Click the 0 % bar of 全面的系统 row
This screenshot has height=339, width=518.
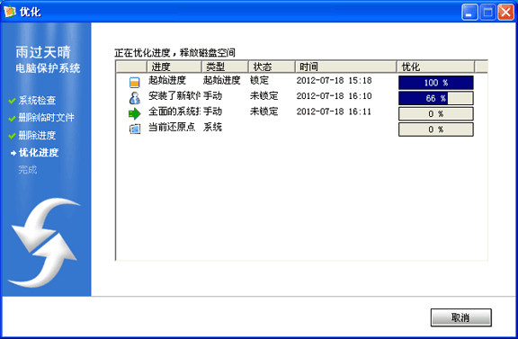pos(436,113)
